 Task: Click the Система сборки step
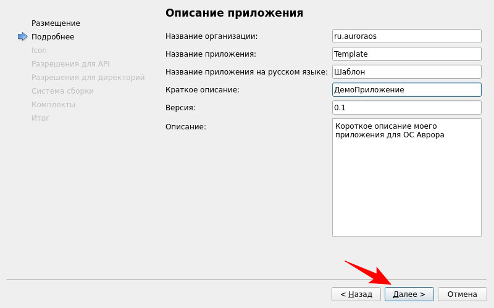(62, 91)
